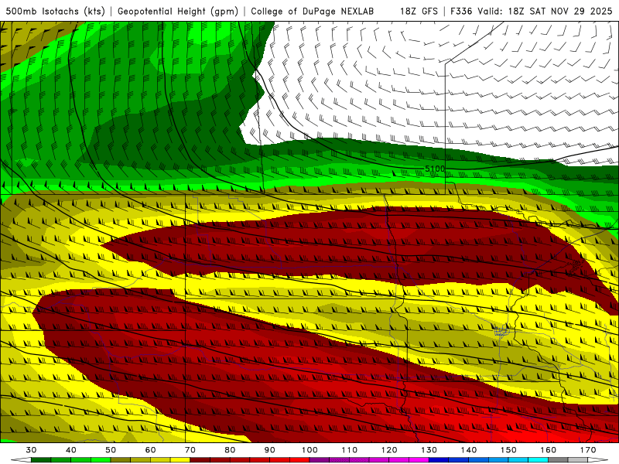Viewport: 619px width, 464px height.
Task: Click the '30' value on the color scale
Action: click(x=31, y=450)
